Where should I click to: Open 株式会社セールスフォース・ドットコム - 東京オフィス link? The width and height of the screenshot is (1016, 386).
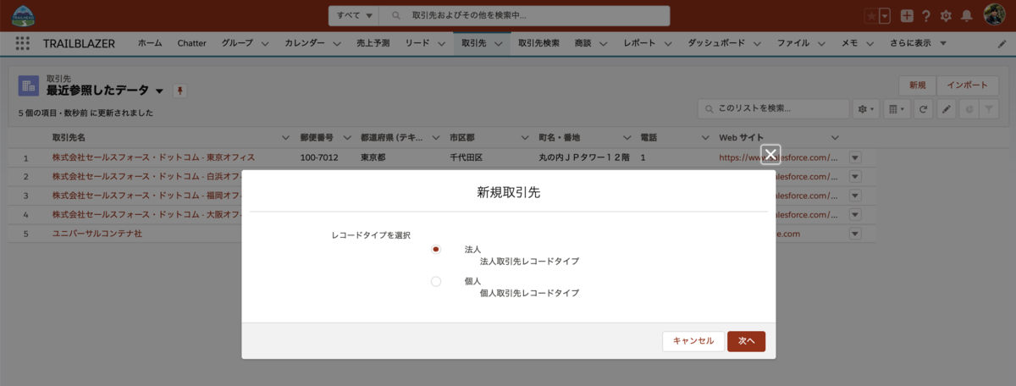pyautogui.click(x=153, y=157)
